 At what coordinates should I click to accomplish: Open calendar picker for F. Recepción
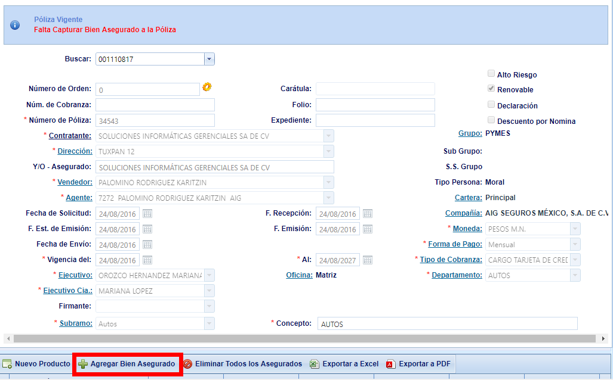368,214
